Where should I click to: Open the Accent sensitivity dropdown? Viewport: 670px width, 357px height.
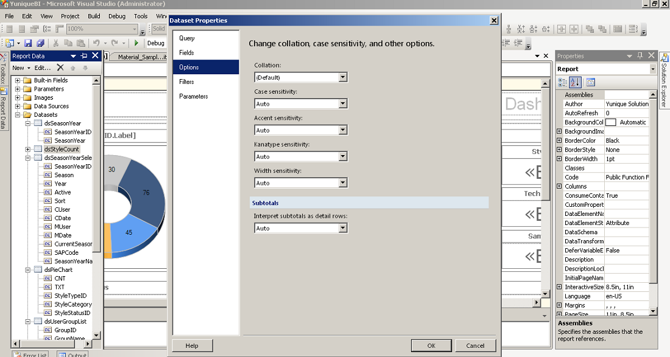343,130
